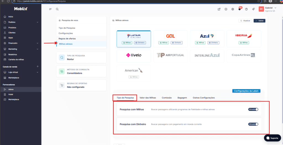Click the Fornecedores Marketplace map icon
This screenshot has width=283, height=145.
[5, 100]
